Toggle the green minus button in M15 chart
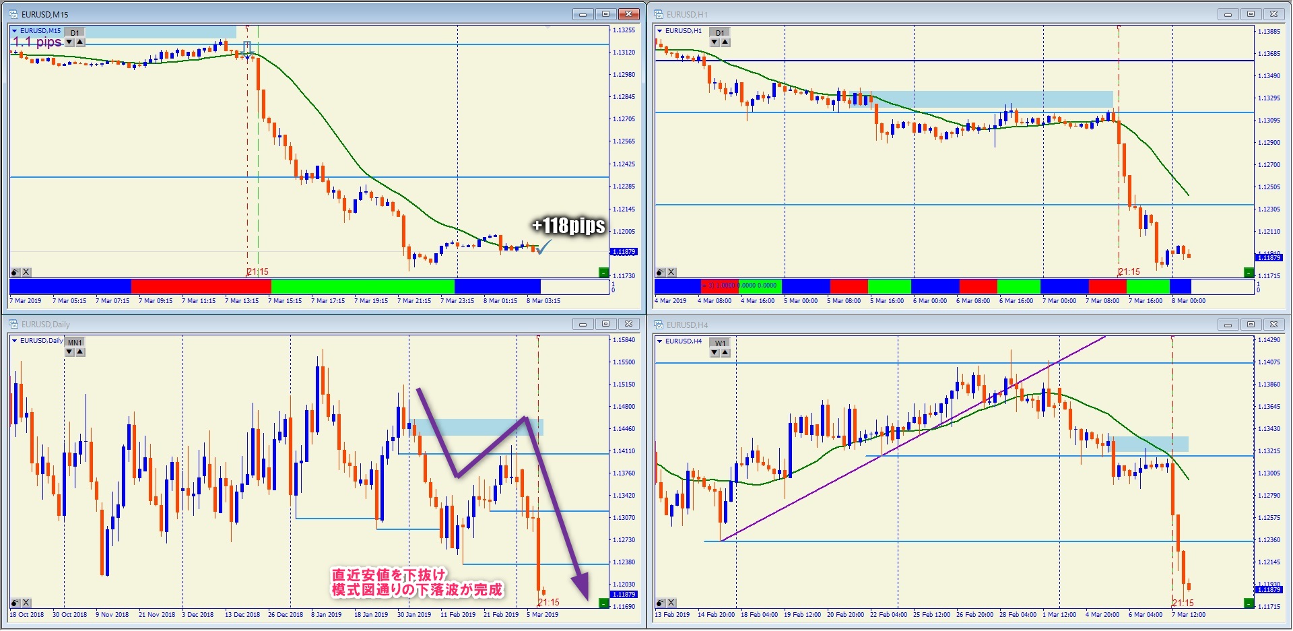1293x631 pixels. click(x=603, y=273)
